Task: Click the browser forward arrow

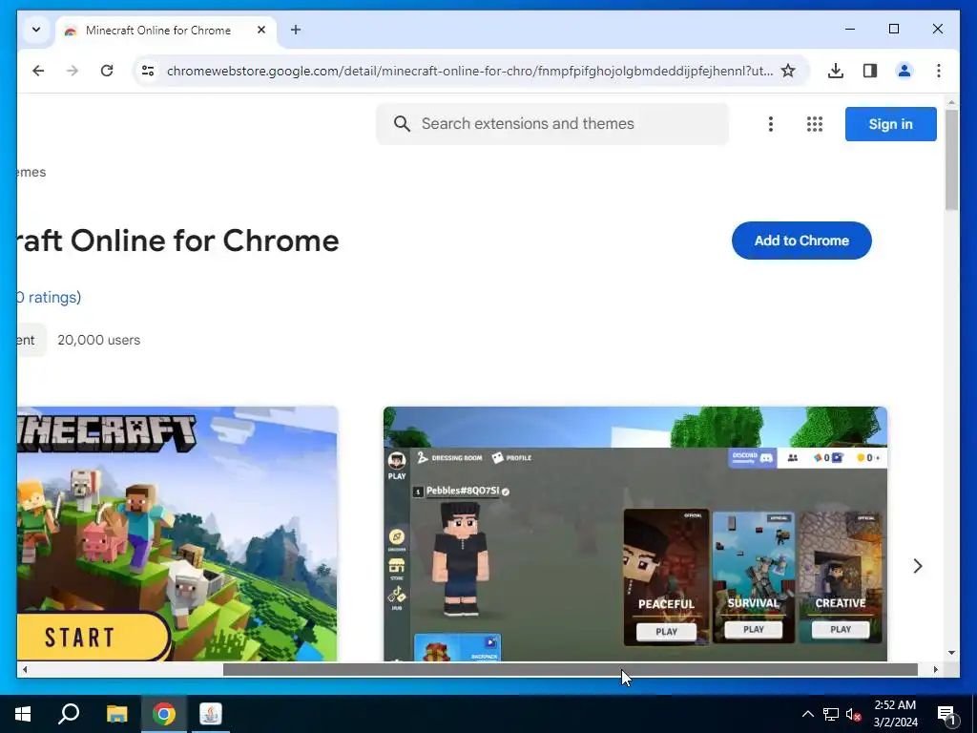Action: (x=73, y=71)
